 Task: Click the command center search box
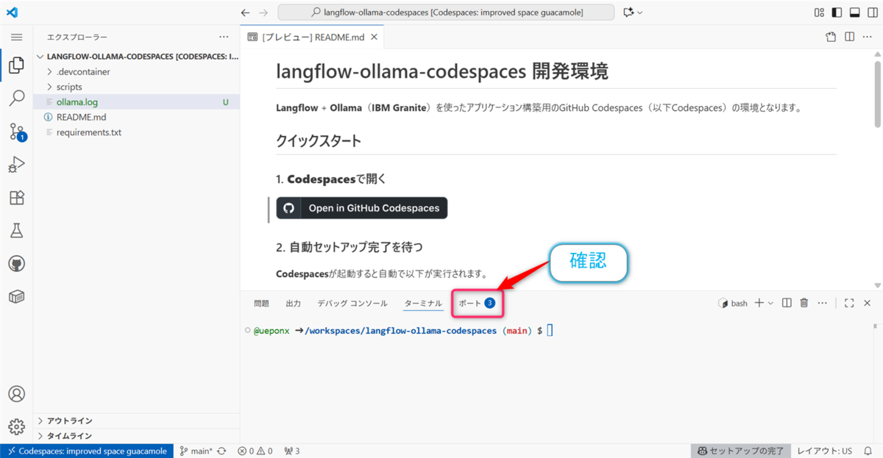click(446, 12)
